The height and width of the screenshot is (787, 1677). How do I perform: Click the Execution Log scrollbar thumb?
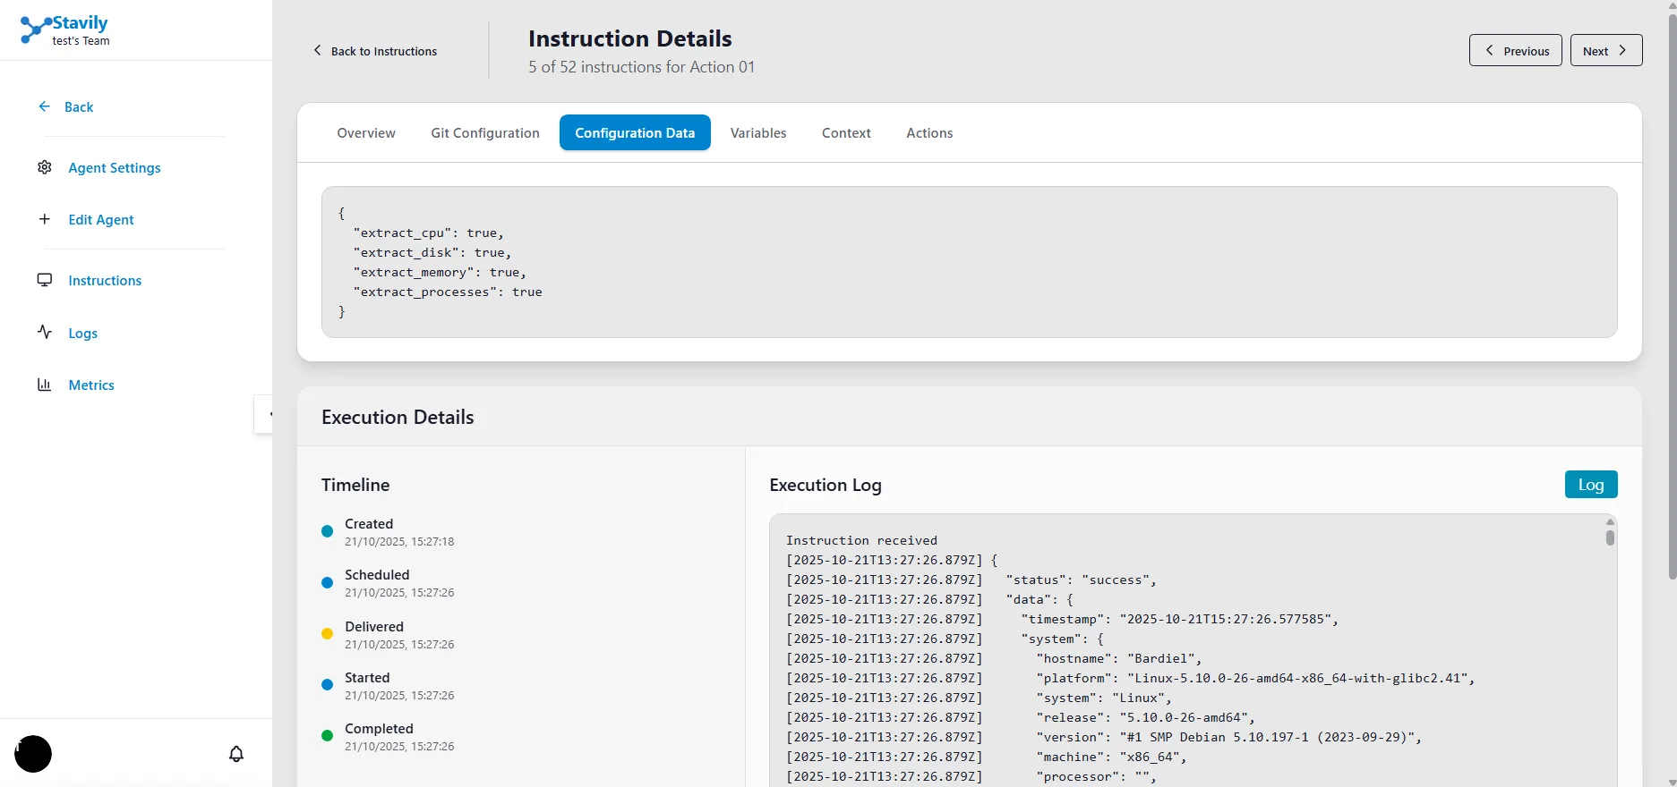click(x=1610, y=537)
